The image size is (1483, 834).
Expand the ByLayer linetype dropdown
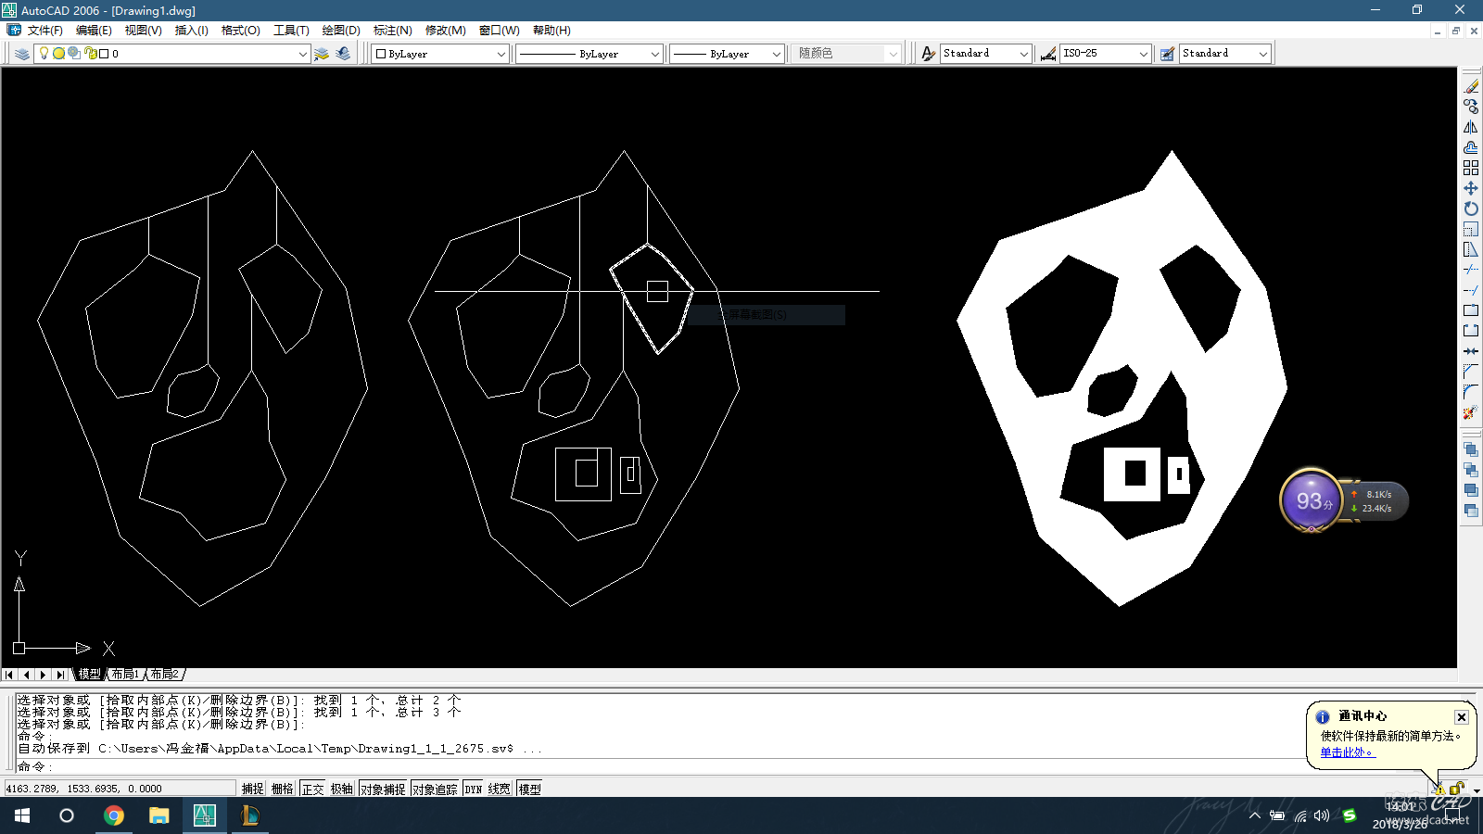654,54
